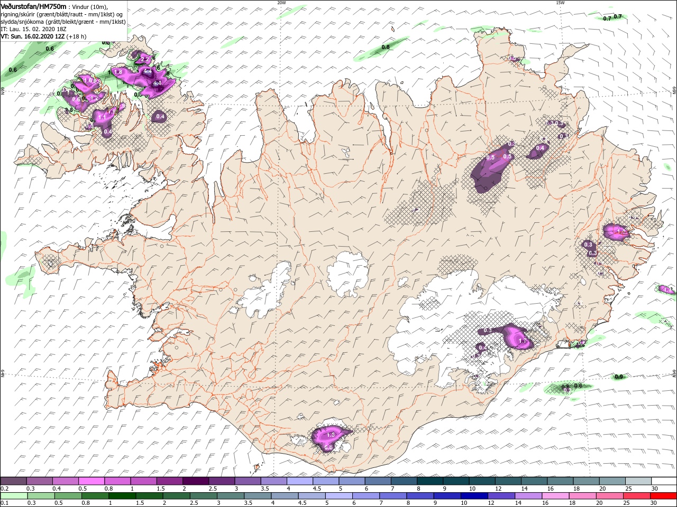The width and height of the screenshot is (677, 507).
Task: Click the dark teal 8 swatch, top legend row
Action: point(429,481)
